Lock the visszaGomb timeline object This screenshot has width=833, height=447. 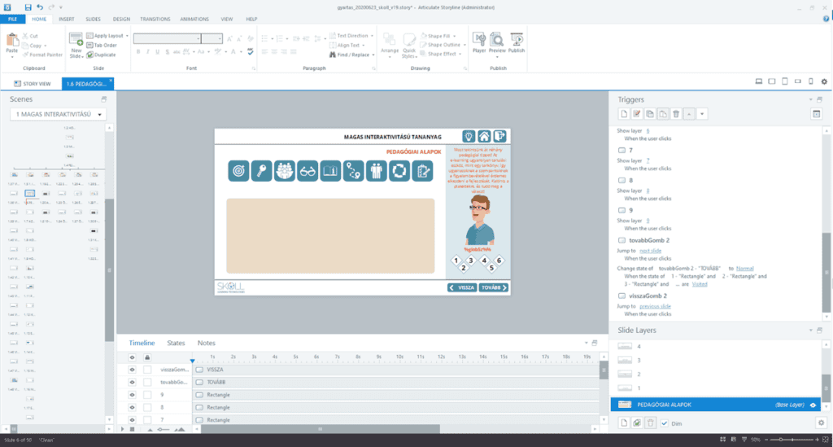[147, 370]
